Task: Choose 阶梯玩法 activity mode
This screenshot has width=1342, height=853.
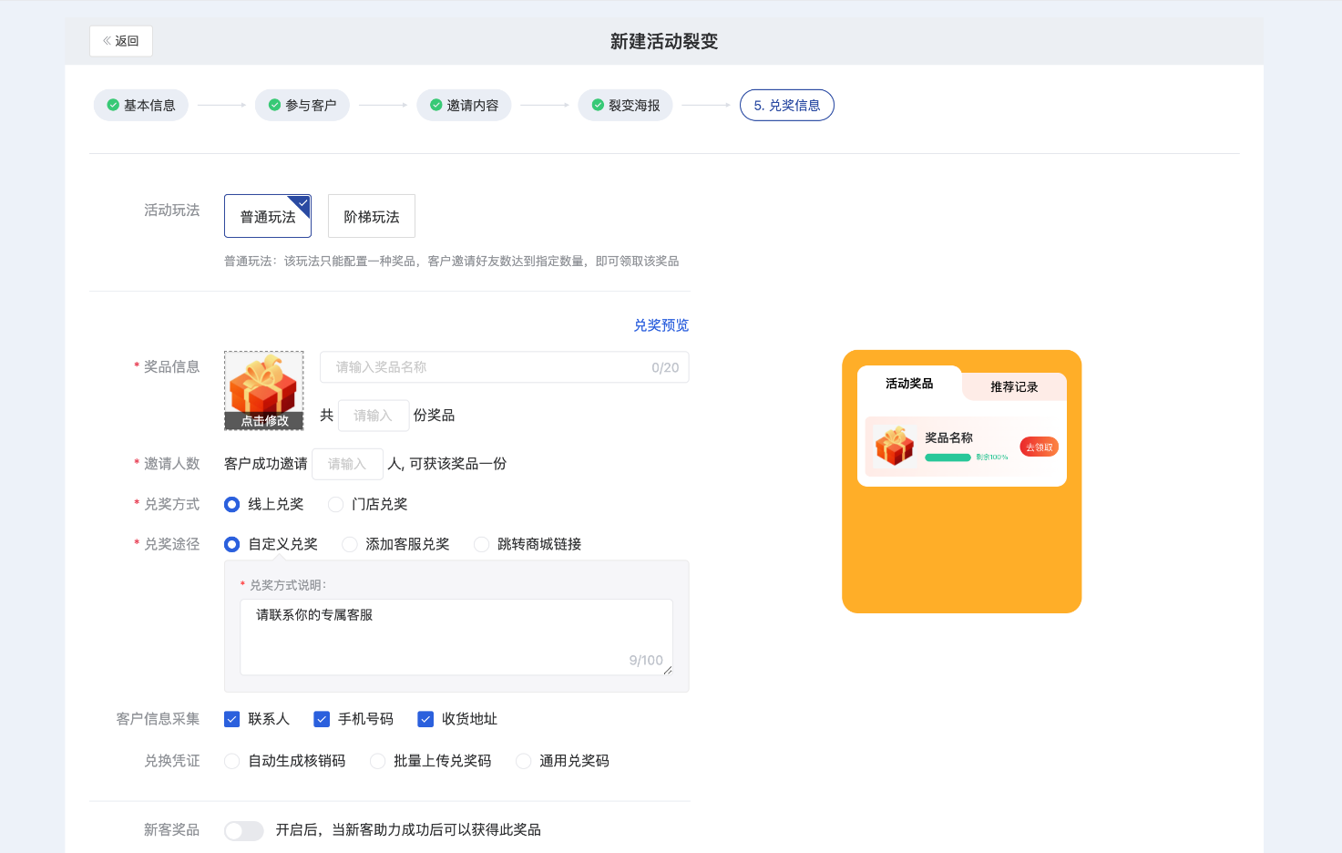Action: click(372, 216)
